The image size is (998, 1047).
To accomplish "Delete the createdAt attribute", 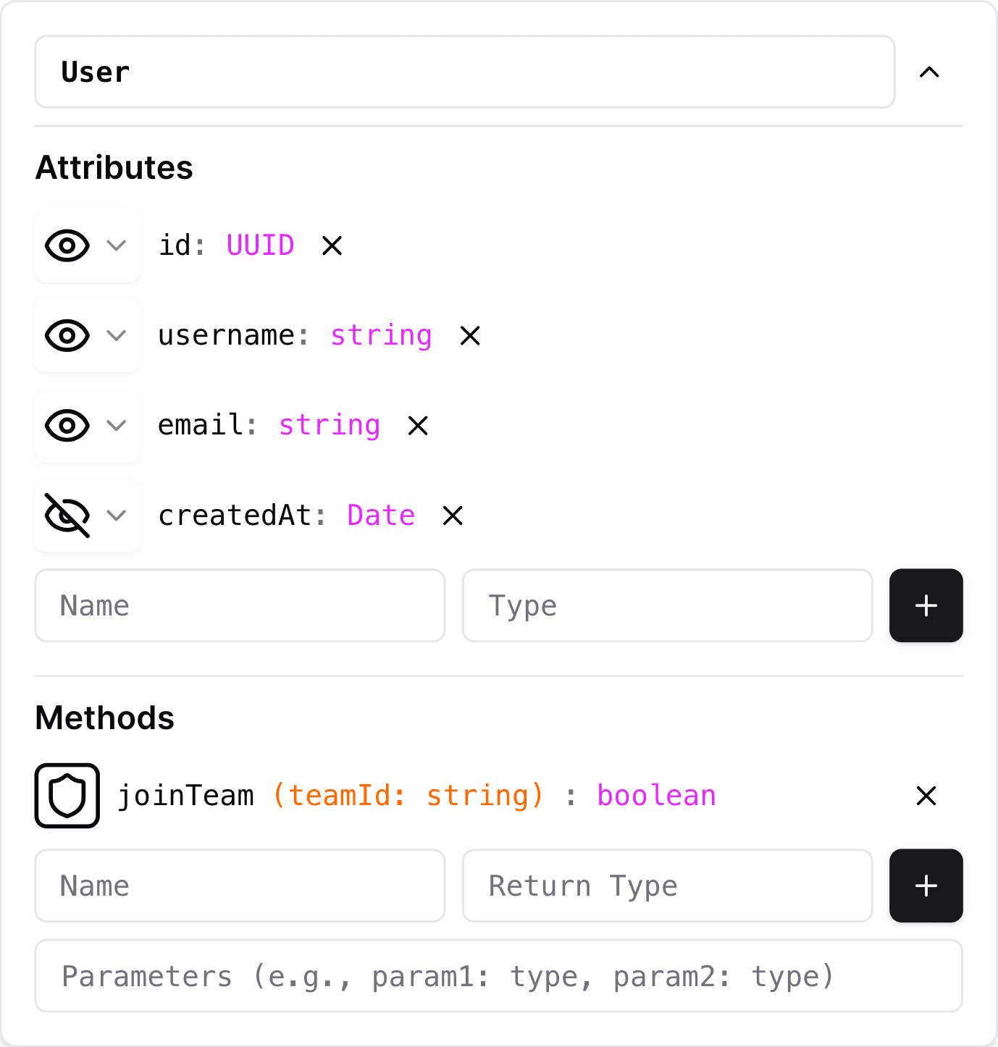I will click(x=452, y=516).
